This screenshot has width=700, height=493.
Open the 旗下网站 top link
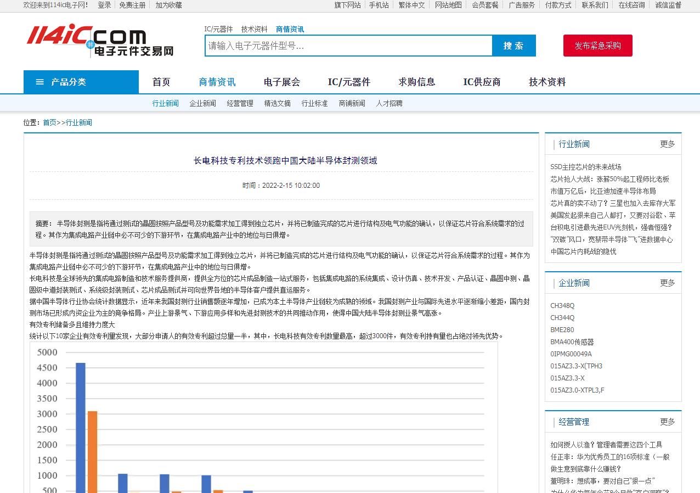point(348,5)
